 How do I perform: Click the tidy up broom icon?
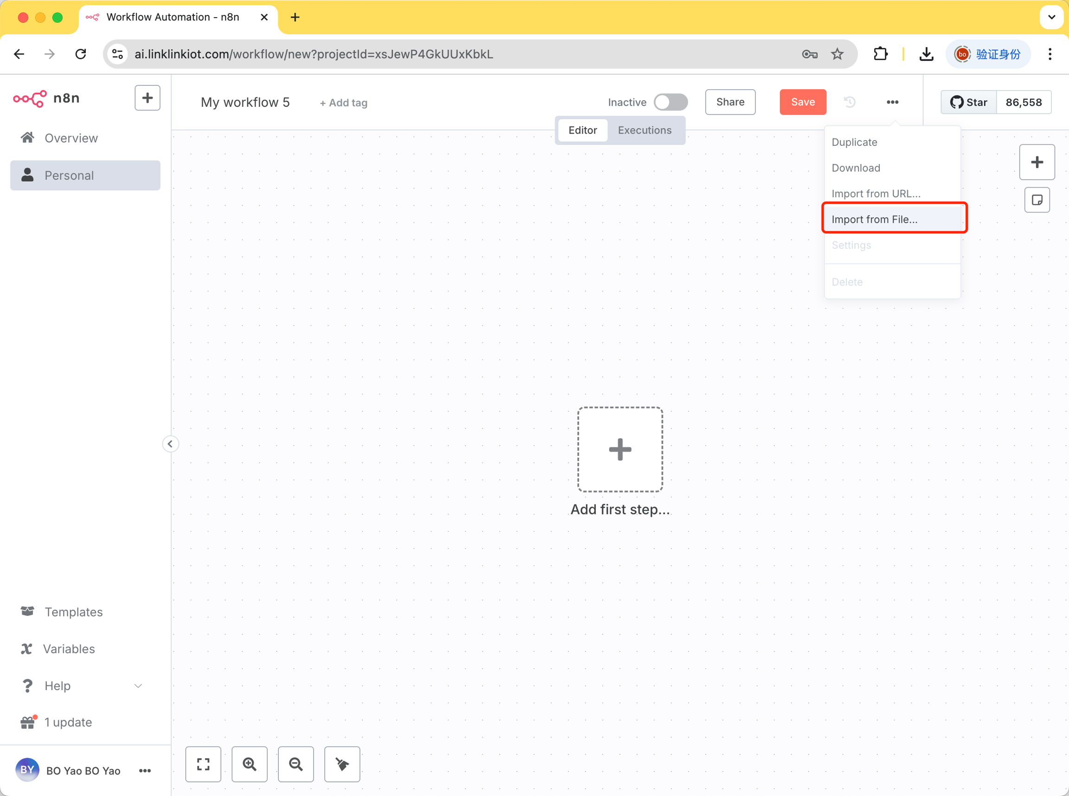[342, 764]
